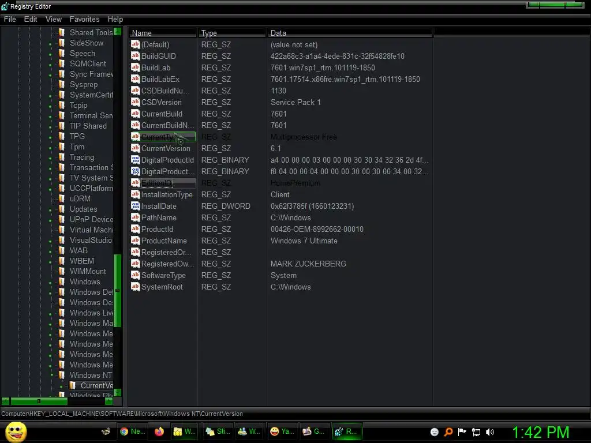This screenshot has width=591, height=443.
Task: Open the Firefox taskbar icon
Action: (159, 431)
